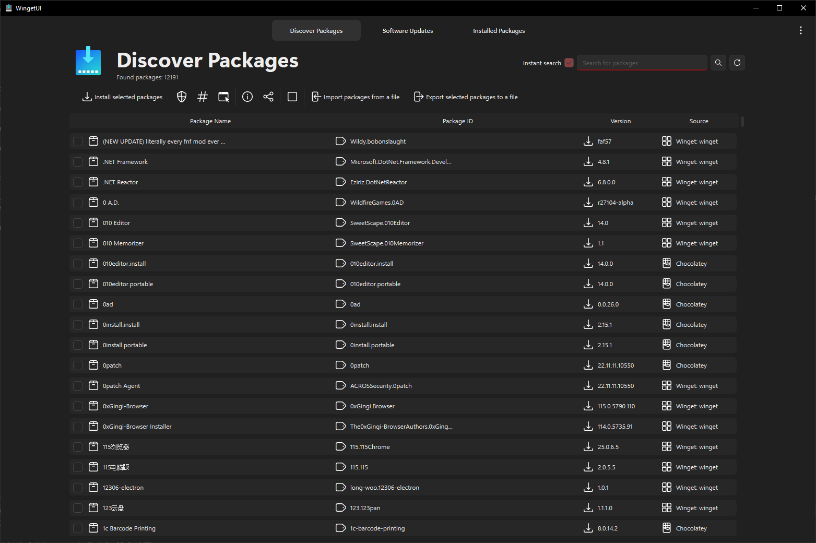
Task: Sort by the Source column header
Action: pyautogui.click(x=699, y=121)
